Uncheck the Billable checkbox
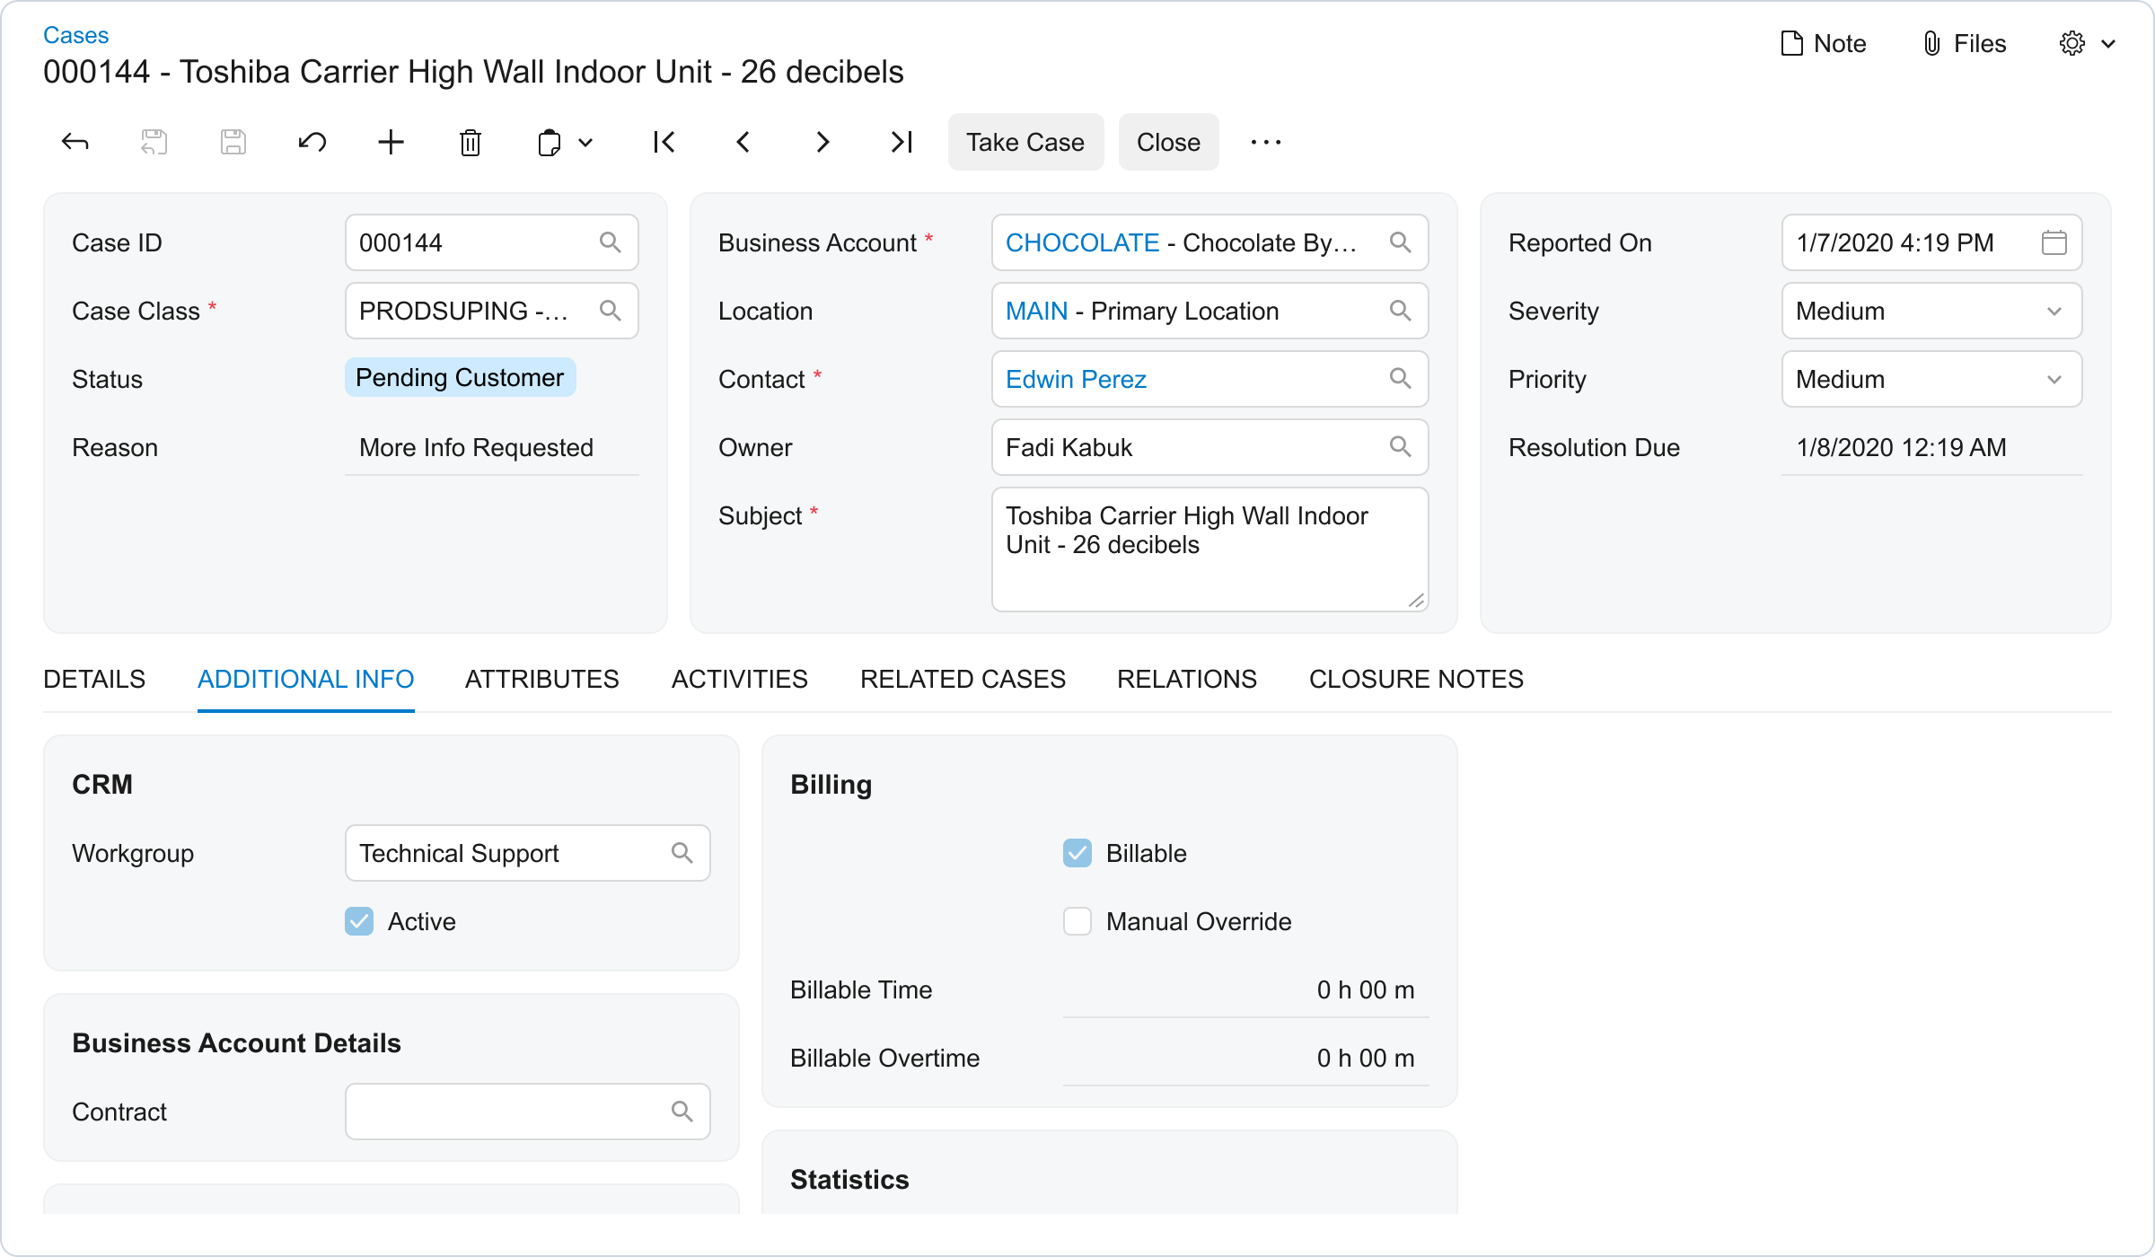 [x=1077, y=853]
